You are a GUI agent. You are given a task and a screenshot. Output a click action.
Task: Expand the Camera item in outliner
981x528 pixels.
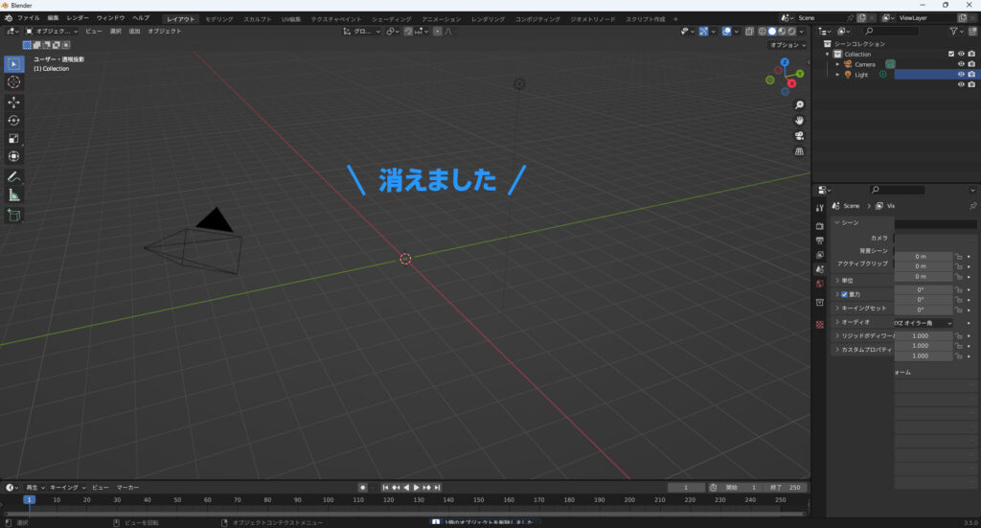point(837,64)
